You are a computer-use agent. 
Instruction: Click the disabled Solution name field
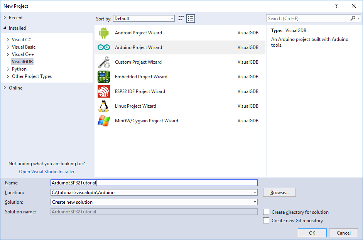154,212
